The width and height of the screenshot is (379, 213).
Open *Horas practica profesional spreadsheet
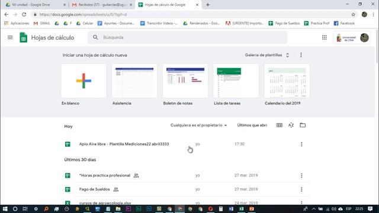coord(105,175)
